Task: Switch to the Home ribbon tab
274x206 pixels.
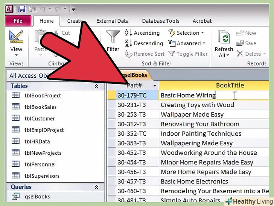Action: click(x=47, y=21)
